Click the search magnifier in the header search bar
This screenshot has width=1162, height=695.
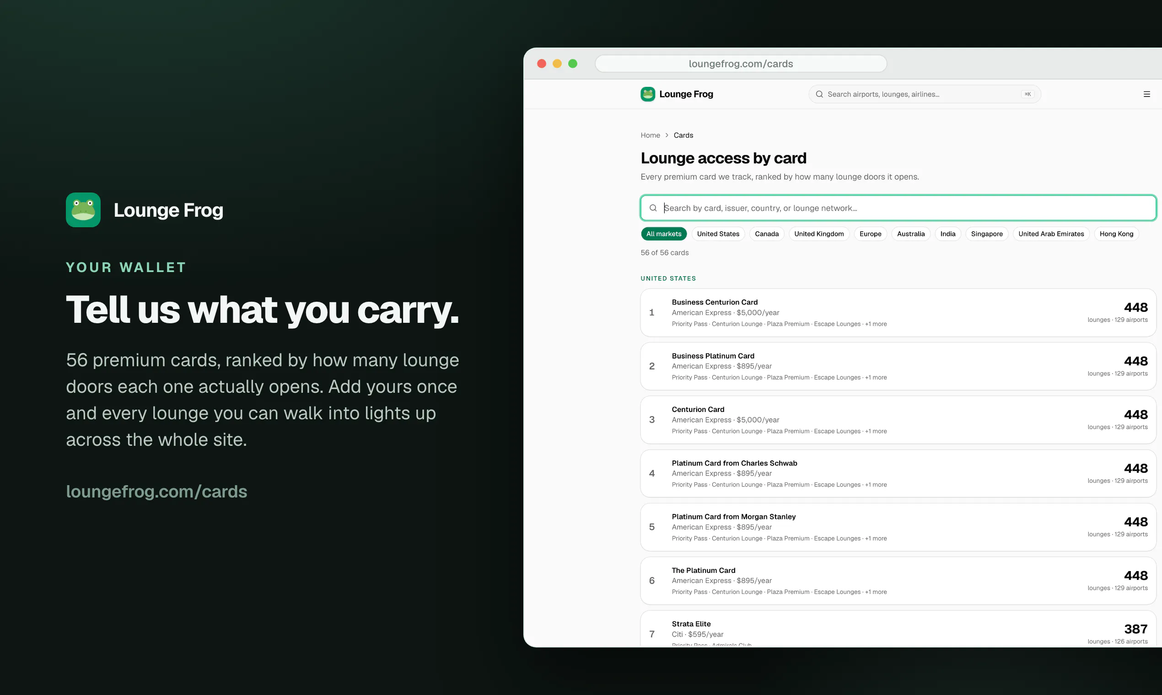point(819,94)
